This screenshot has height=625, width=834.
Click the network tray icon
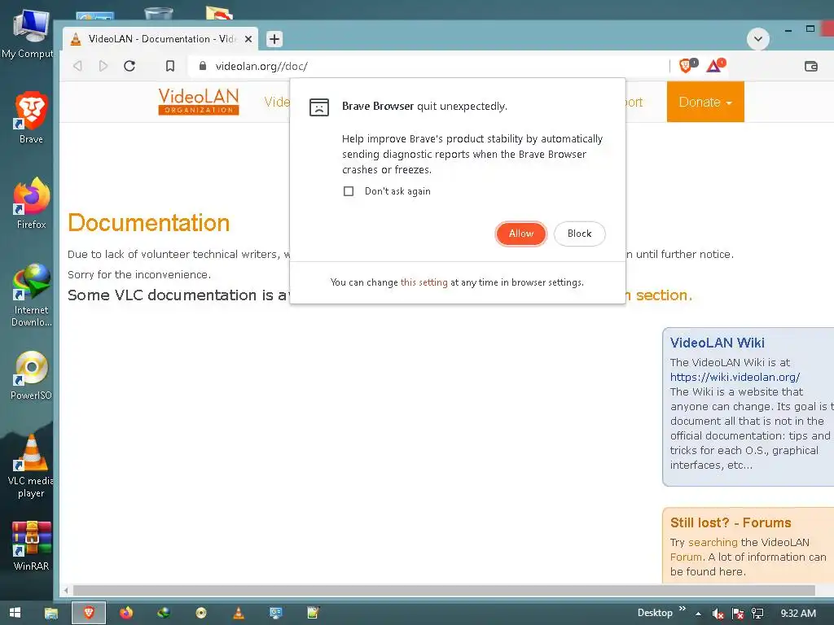coord(757,614)
